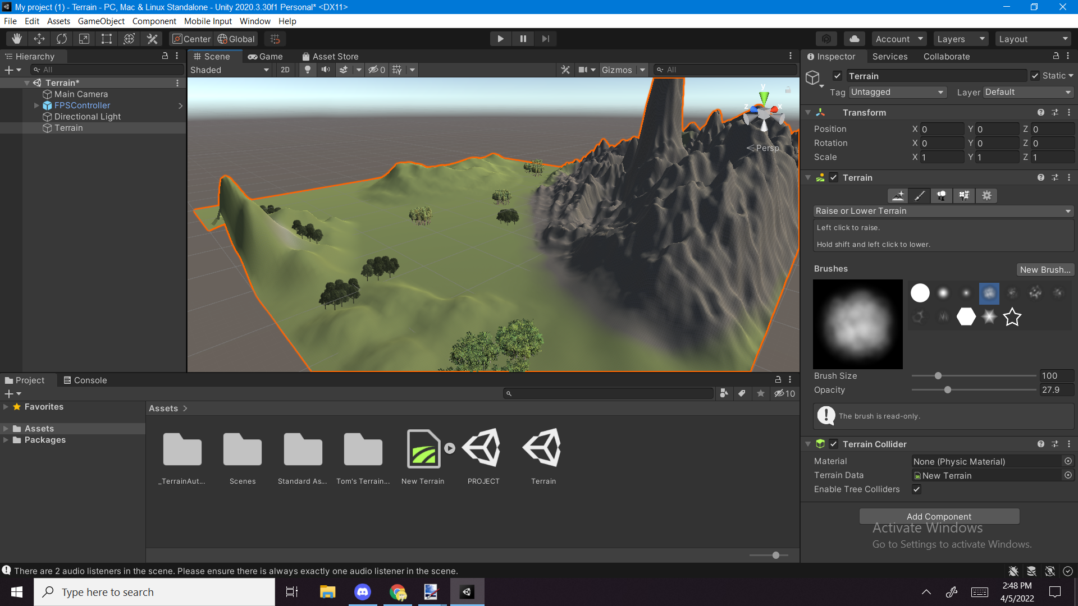Image resolution: width=1078 pixels, height=606 pixels.
Task: Open Raise or Lower Terrain dropdown
Action: [x=943, y=211]
